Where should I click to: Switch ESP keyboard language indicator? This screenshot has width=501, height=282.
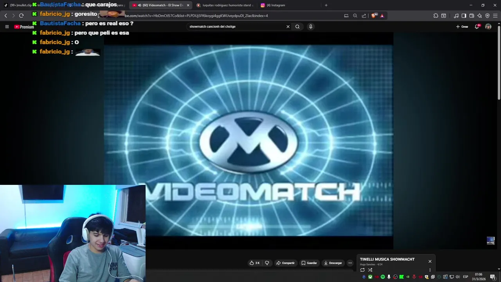point(466,277)
